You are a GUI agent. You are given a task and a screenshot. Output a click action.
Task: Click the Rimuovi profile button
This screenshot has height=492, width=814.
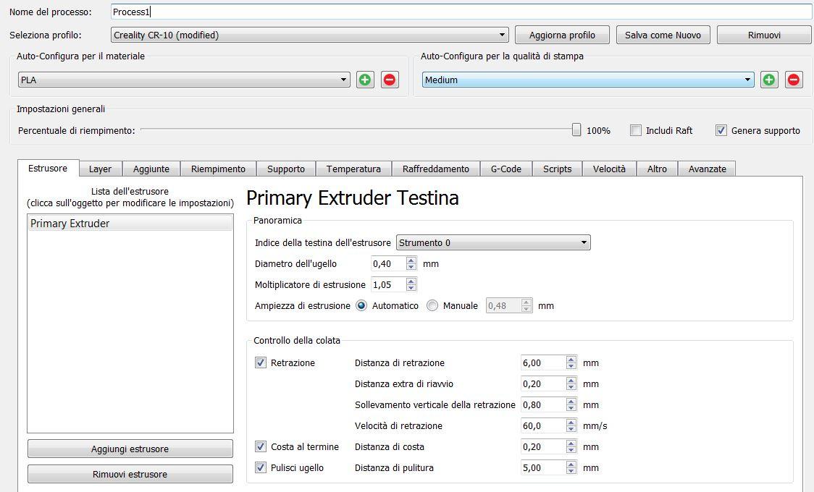pyautogui.click(x=764, y=35)
